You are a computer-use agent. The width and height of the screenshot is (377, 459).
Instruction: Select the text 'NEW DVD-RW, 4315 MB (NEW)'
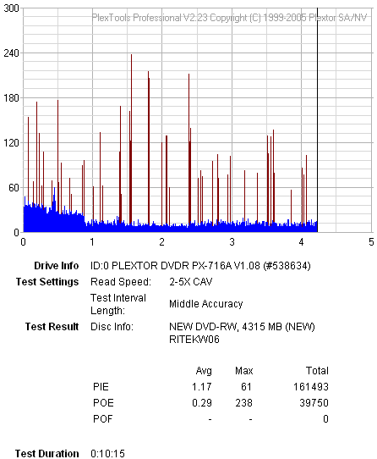coord(242,326)
